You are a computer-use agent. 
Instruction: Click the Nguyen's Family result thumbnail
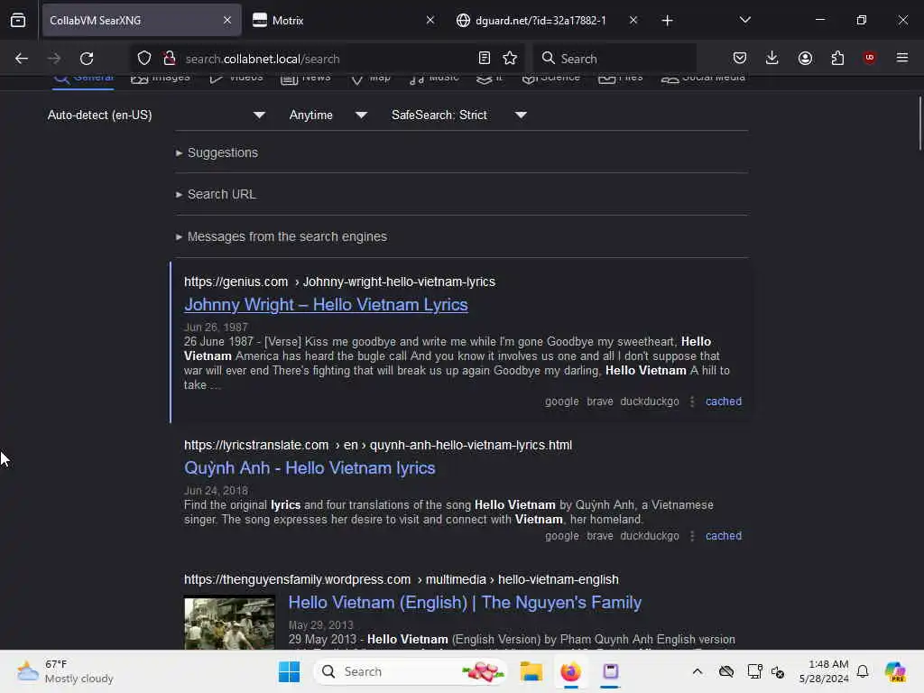(x=229, y=623)
